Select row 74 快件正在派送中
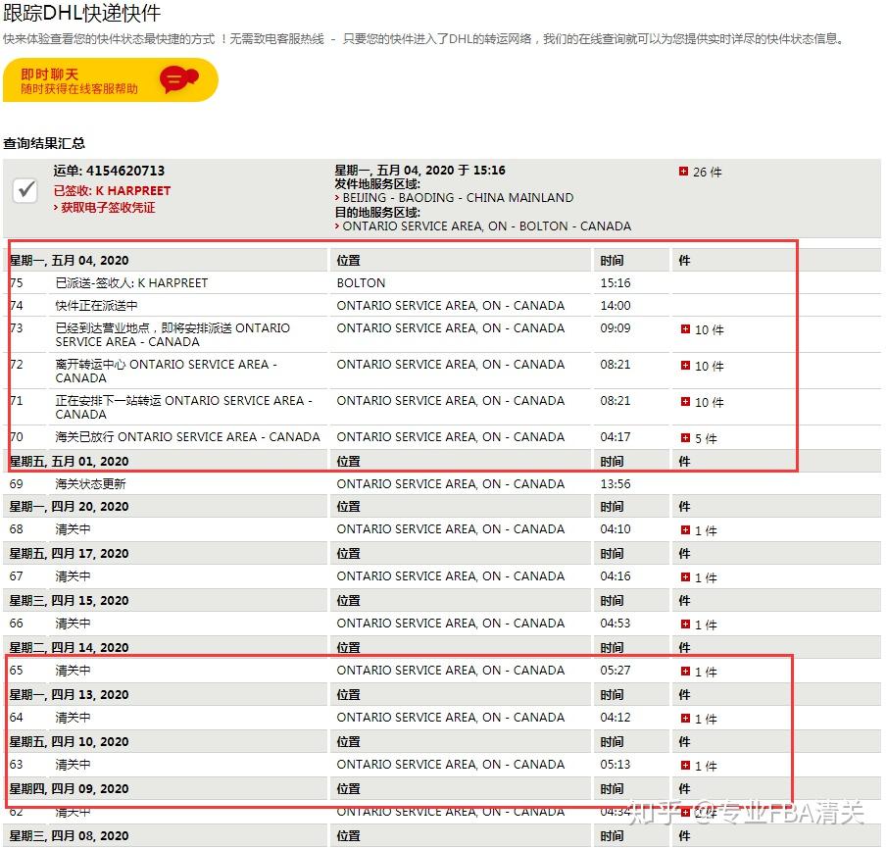The image size is (887, 849). click(97, 305)
